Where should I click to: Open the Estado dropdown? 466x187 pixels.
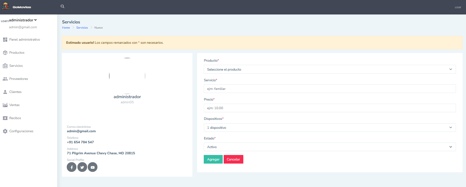point(329,147)
